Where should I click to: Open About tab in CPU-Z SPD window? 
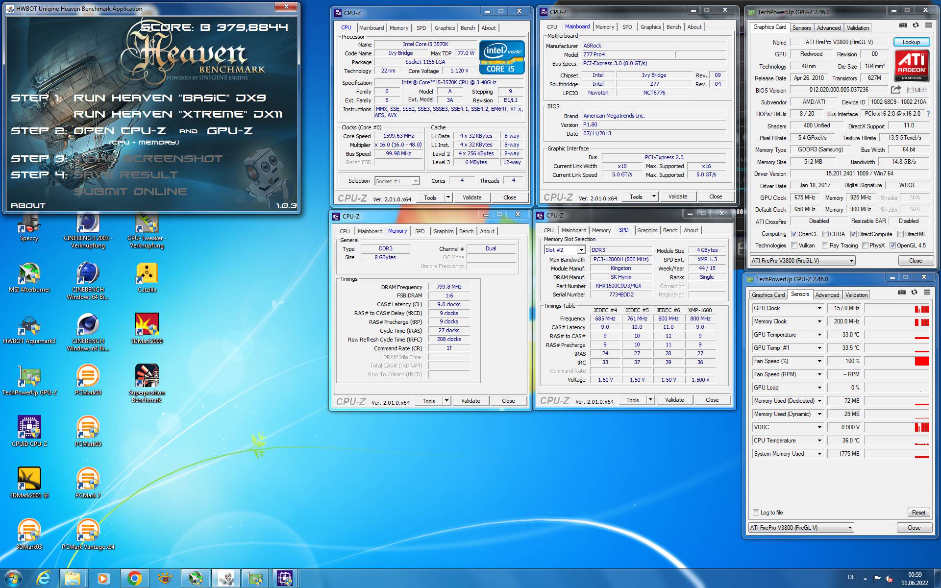(x=691, y=230)
